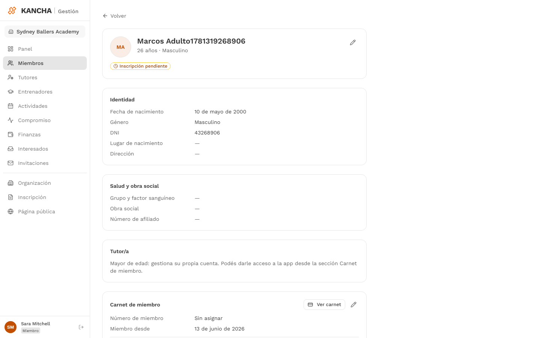Click the Página pública globe icon
541x338 pixels.
tap(11, 211)
